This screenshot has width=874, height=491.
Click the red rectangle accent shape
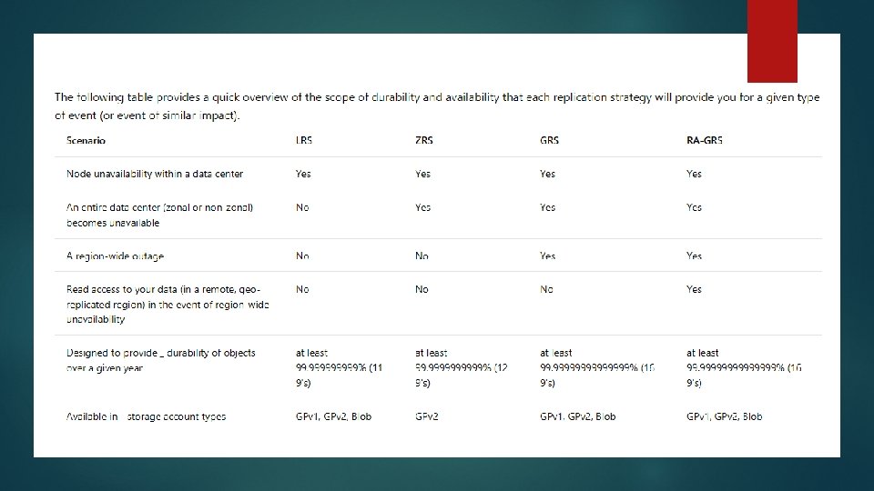pyautogui.click(x=772, y=41)
